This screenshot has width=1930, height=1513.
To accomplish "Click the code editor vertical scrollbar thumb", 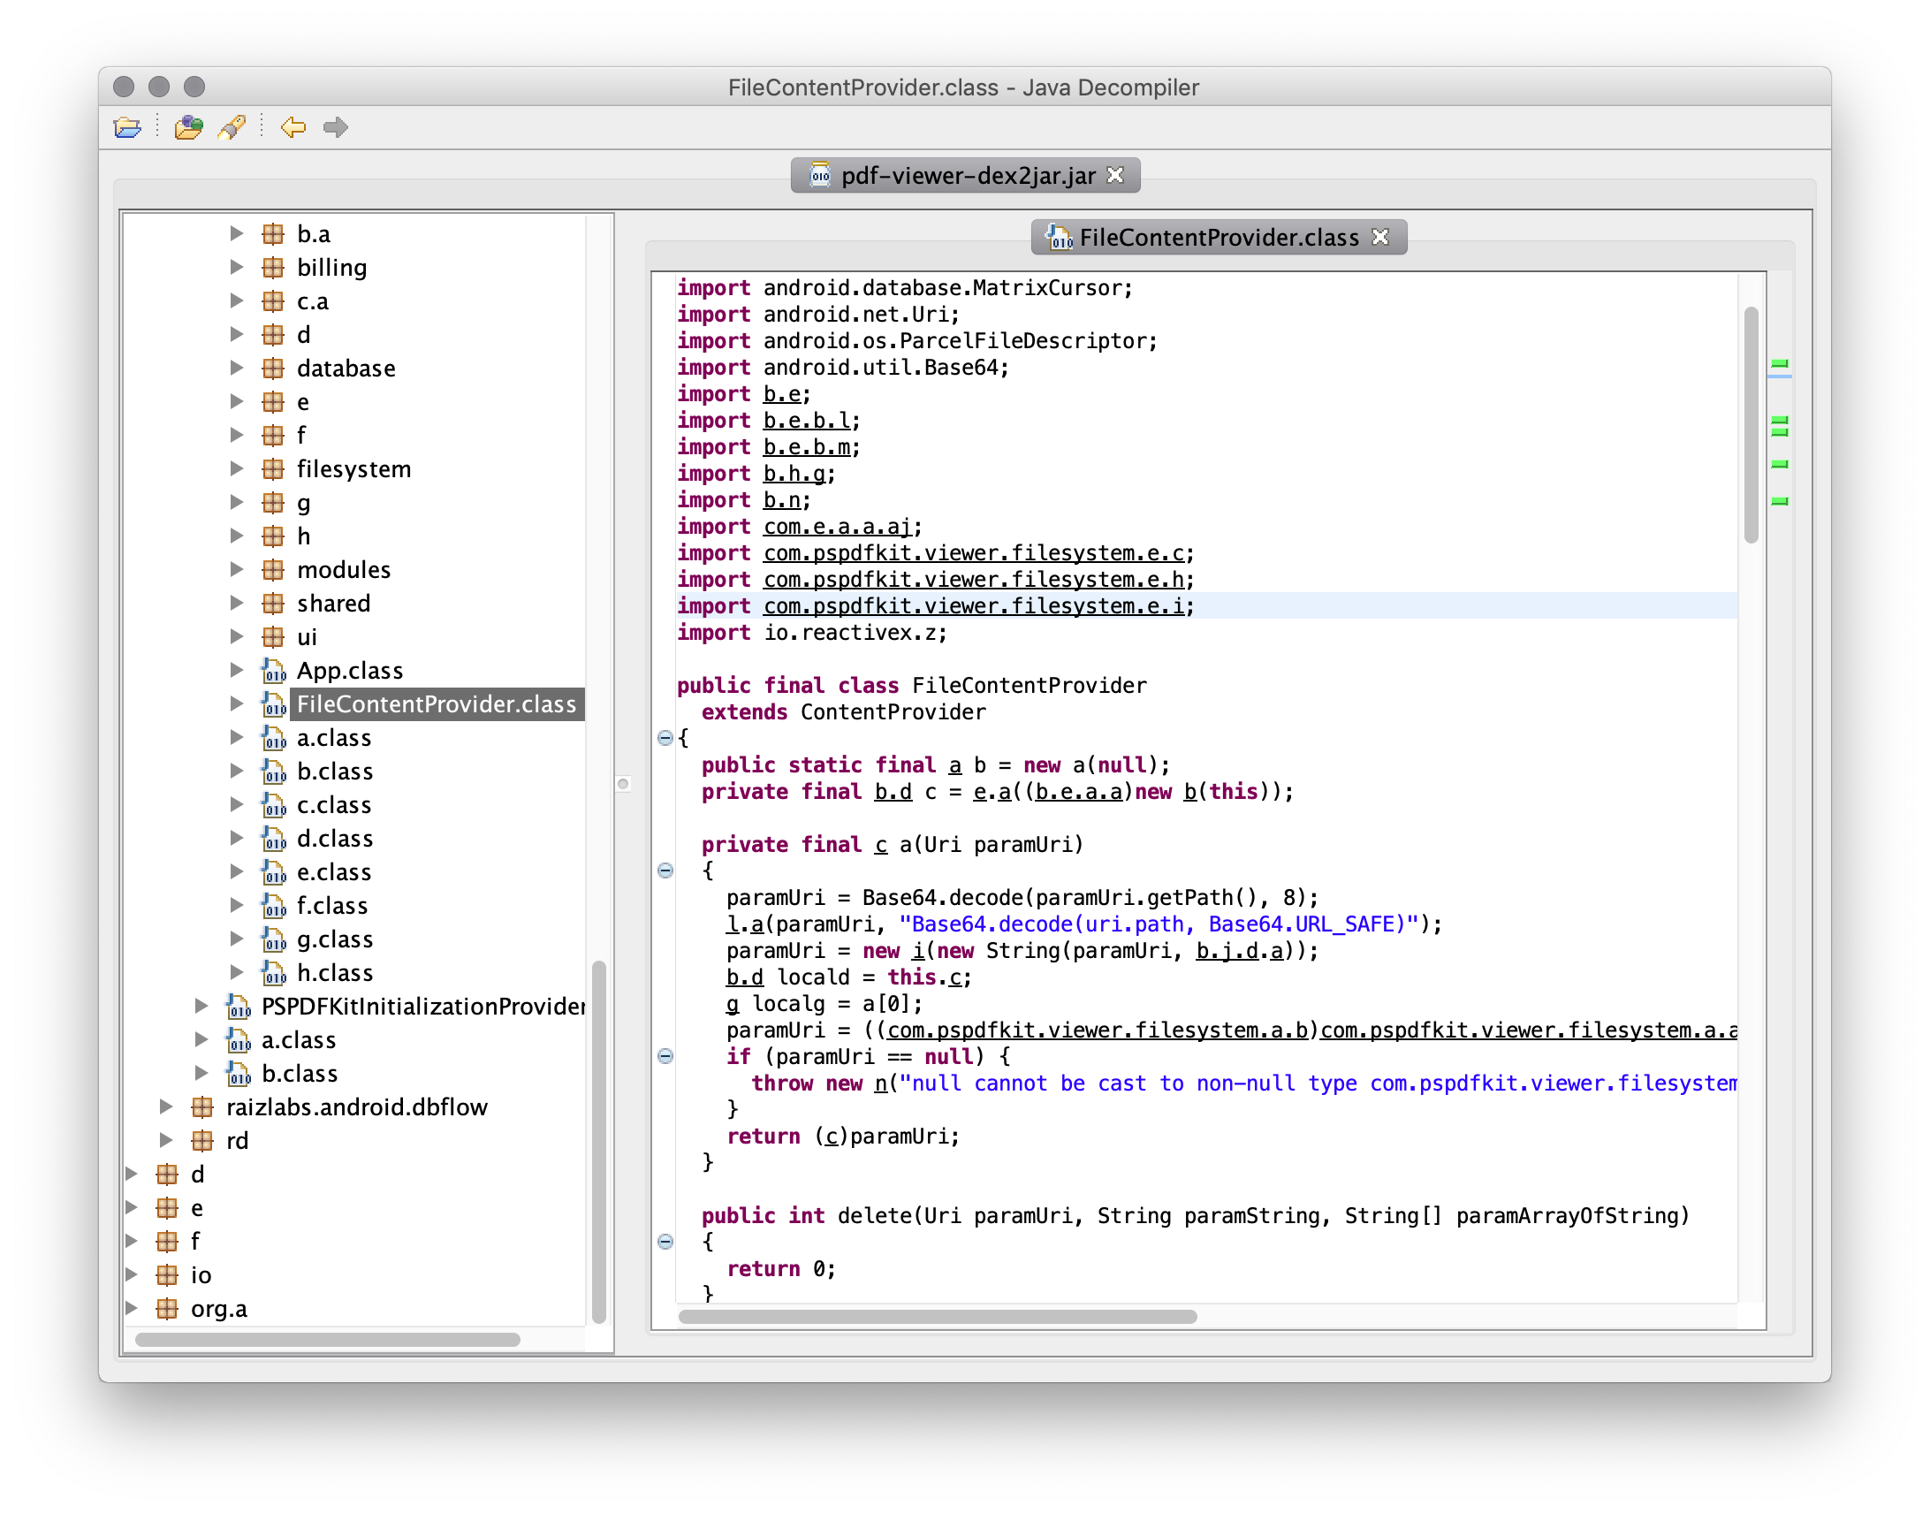I will [x=1751, y=425].
